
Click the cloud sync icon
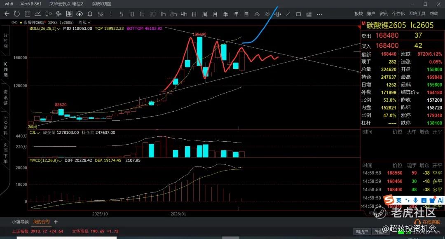(x=80, y=14)
